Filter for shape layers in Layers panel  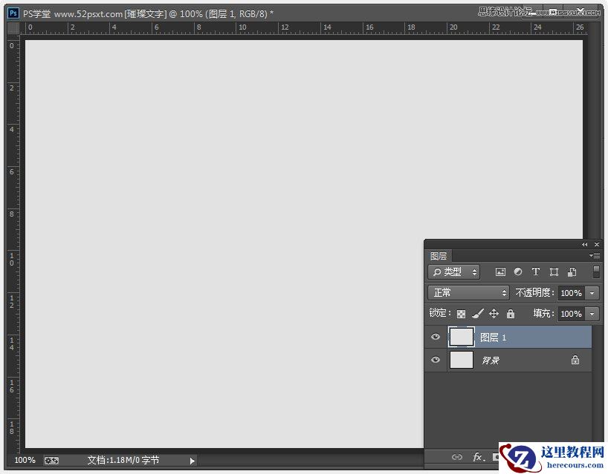coord(553,272)
